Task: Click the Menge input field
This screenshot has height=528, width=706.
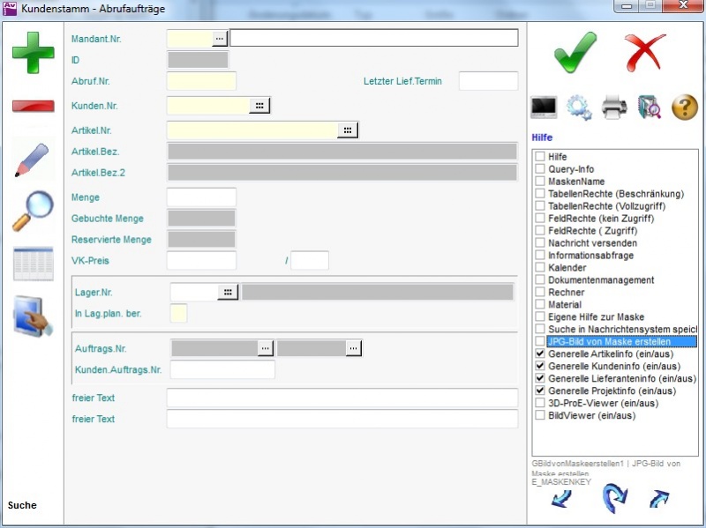Action: click(201, 197)
